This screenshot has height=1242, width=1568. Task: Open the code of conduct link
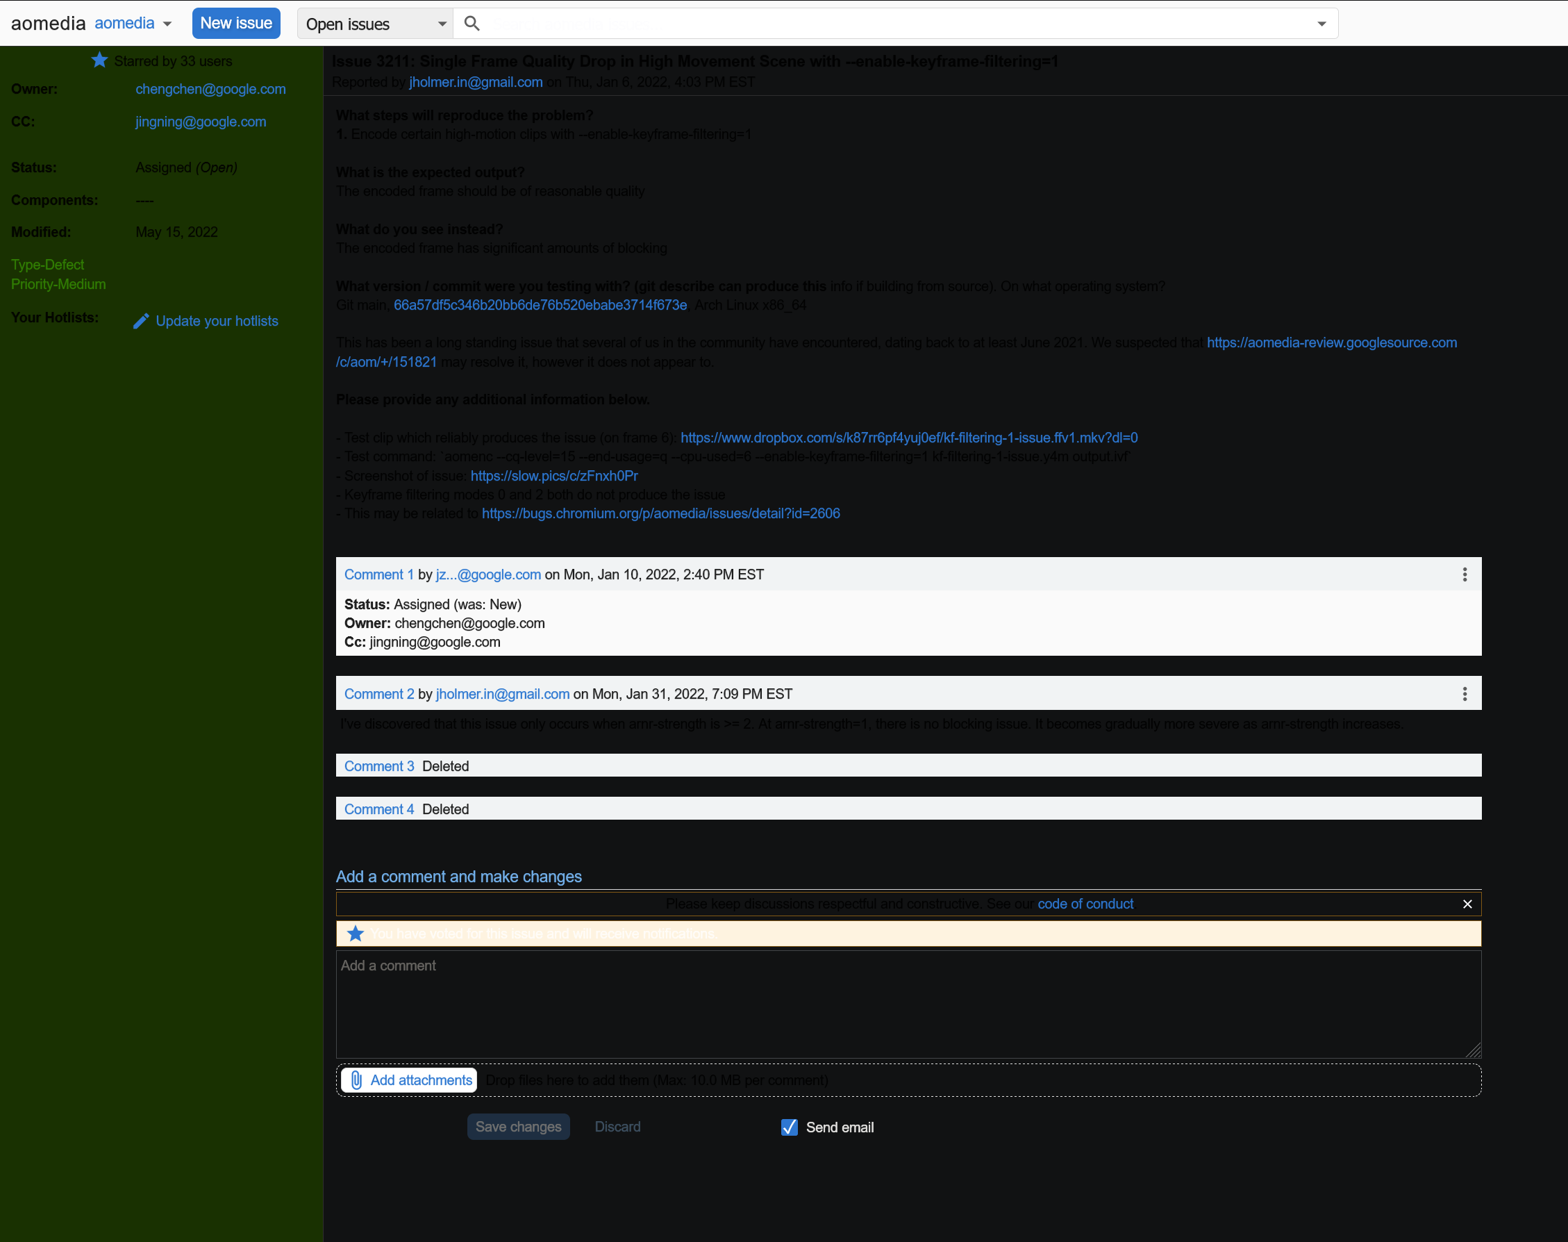[x=1085, y=904]
